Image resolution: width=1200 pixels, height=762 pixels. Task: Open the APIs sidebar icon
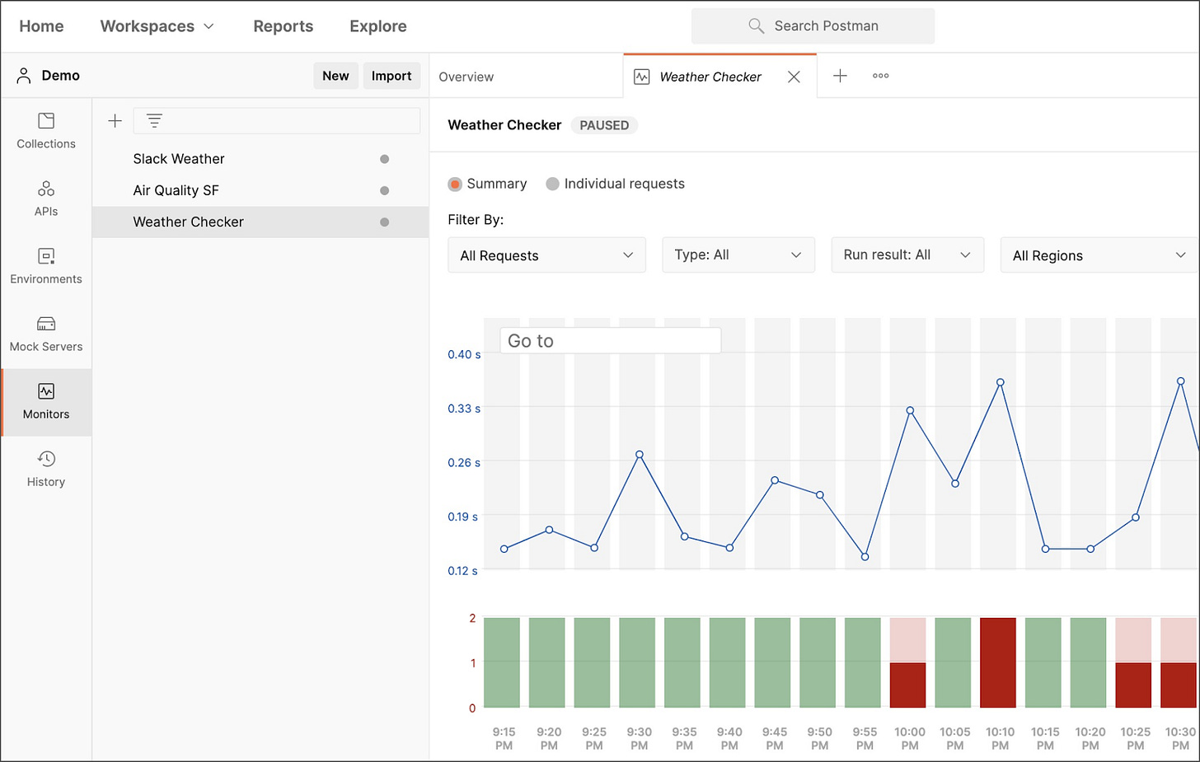[x=46, y=199]
